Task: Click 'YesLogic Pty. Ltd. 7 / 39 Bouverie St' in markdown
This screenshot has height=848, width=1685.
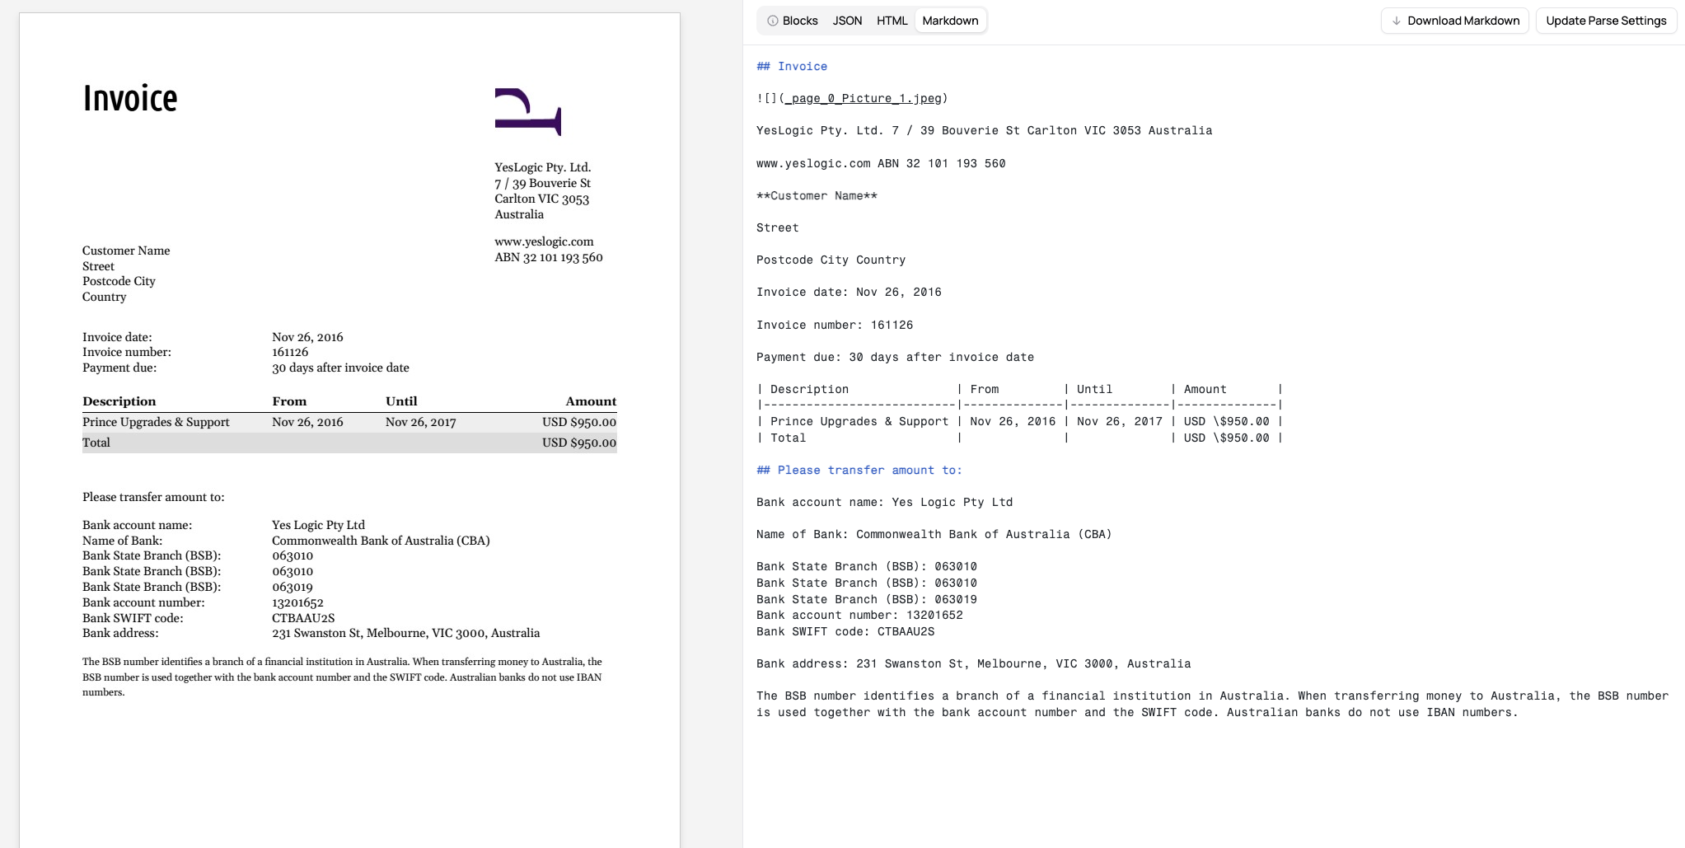Action: [984, 130]
